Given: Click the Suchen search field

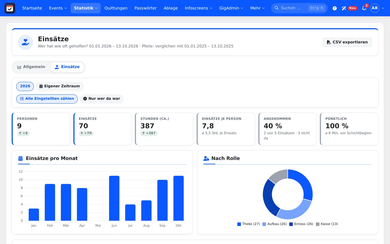Looking at the screenshot, I should (299, 8).
